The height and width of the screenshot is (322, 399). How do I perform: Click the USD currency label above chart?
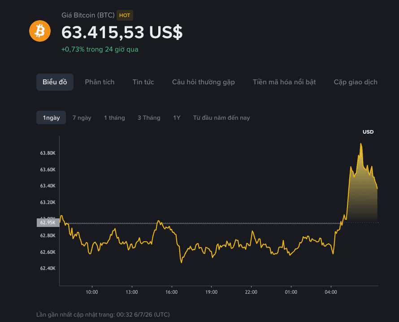(x=368, y=132)
